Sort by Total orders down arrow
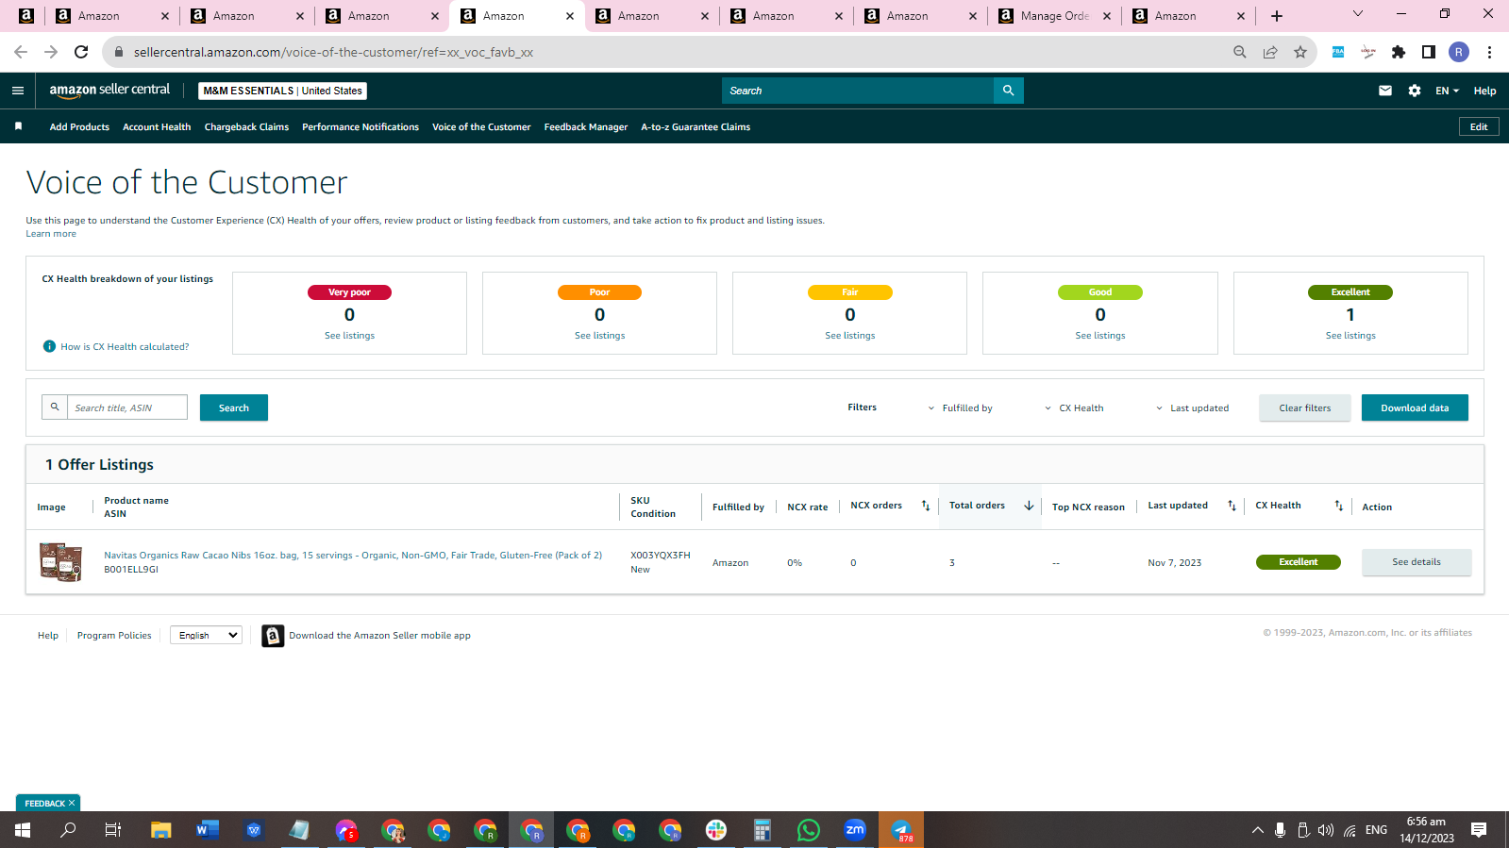 (1029, 506)
